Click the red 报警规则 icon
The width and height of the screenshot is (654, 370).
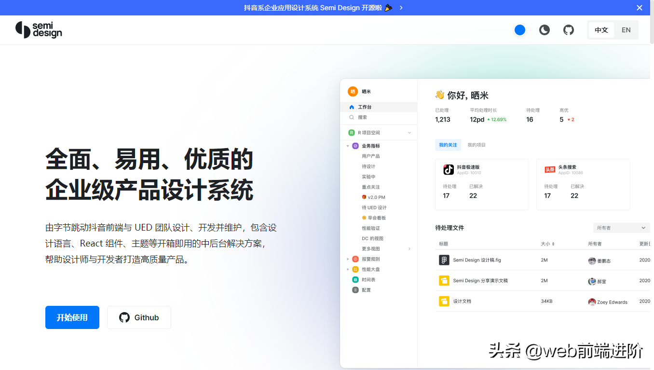click(355, 259)
